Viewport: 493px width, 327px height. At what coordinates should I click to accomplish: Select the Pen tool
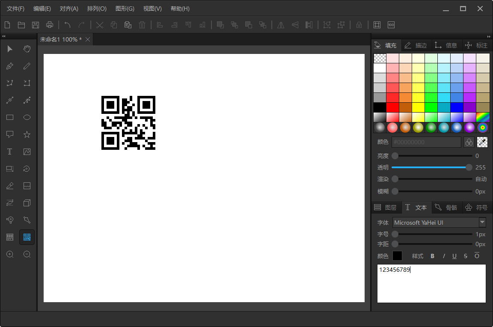[x=9, y=66]
